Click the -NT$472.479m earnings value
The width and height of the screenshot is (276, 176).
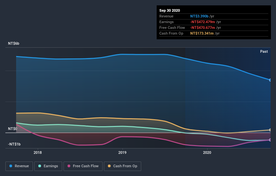point(203,22)
